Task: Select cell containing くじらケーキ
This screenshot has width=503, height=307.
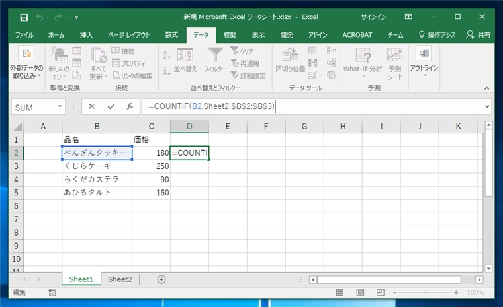Action: [97, 166]
